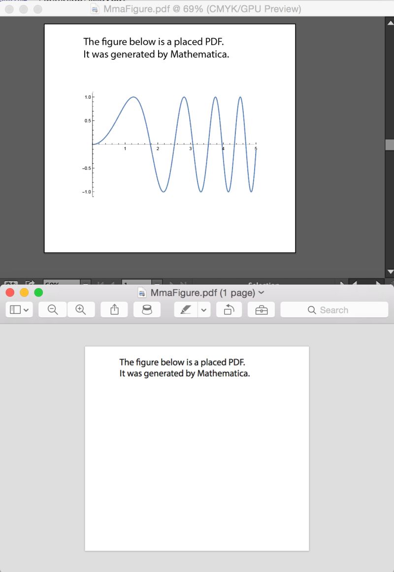Select the Zoom Out tool in Preview
Image resolution: width=394 pixels, height=572 pixels.
click(x=52, y=309)
